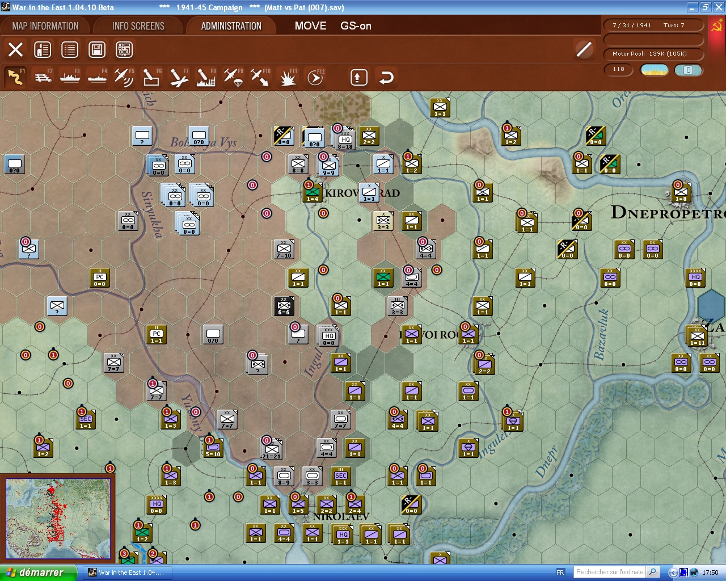This screenshot has height=581, width=726.
Task: Select the 5=10 purple unit counter
Action: (x=213, y=448)
